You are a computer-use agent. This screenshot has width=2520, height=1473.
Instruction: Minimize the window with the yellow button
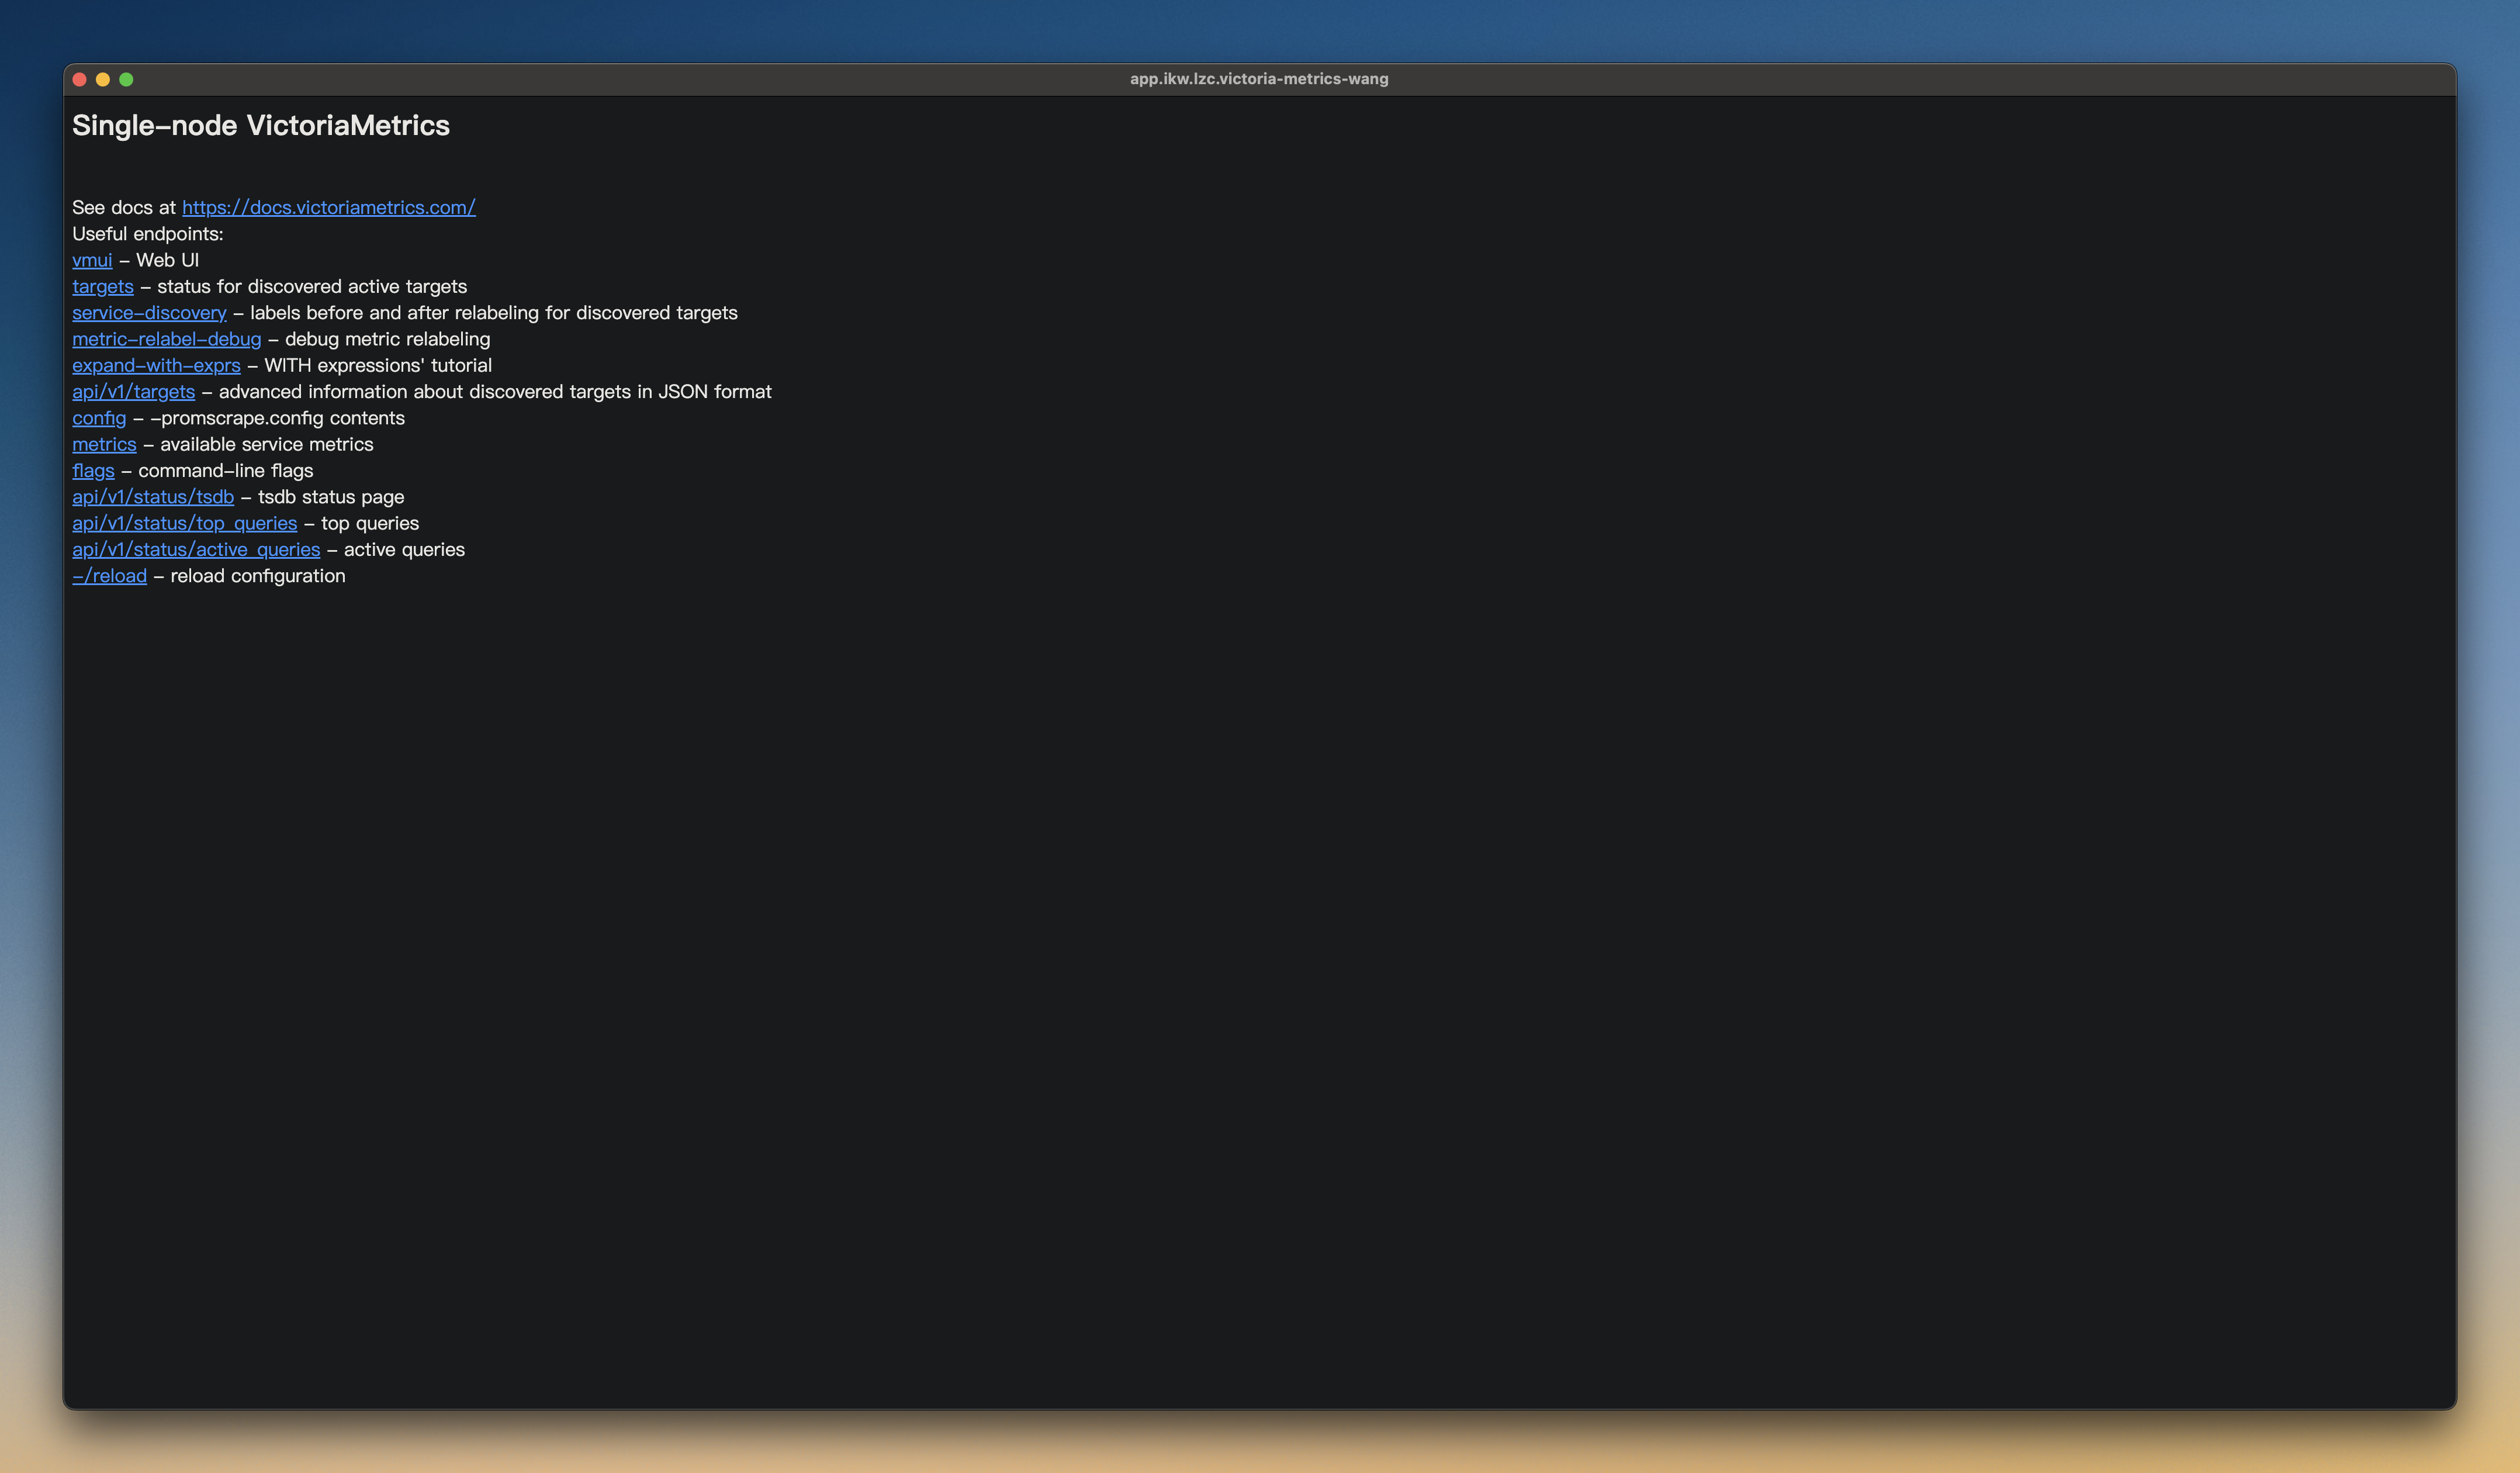click(103, 79)
